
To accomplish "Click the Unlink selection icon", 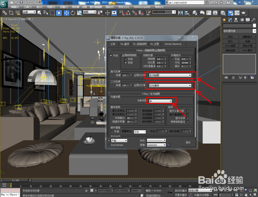I will pyautogui.click(x=11, y=13).
